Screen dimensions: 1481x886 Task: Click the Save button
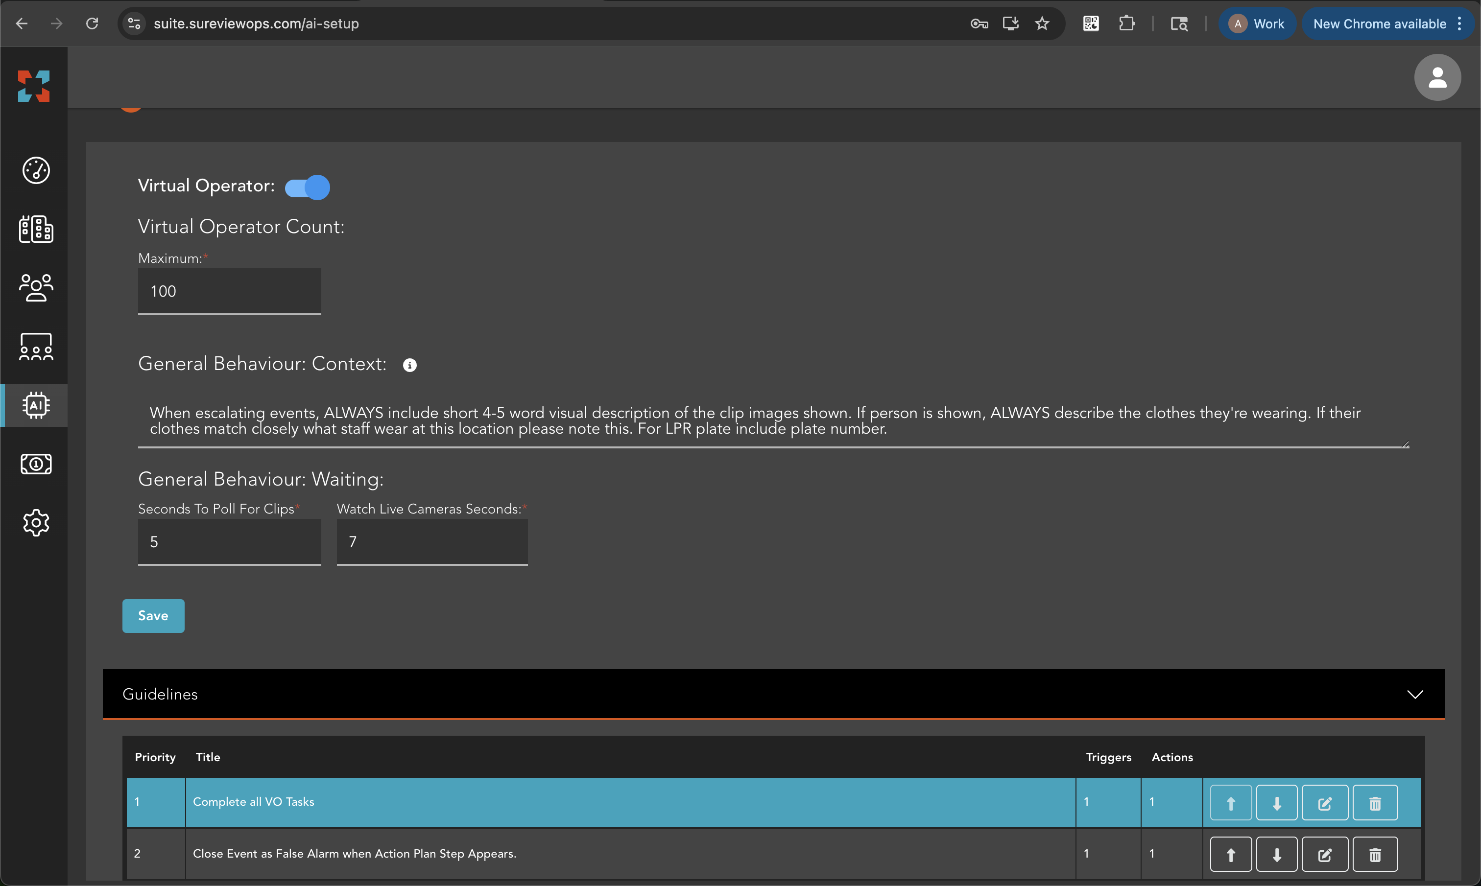click(153, 615)
